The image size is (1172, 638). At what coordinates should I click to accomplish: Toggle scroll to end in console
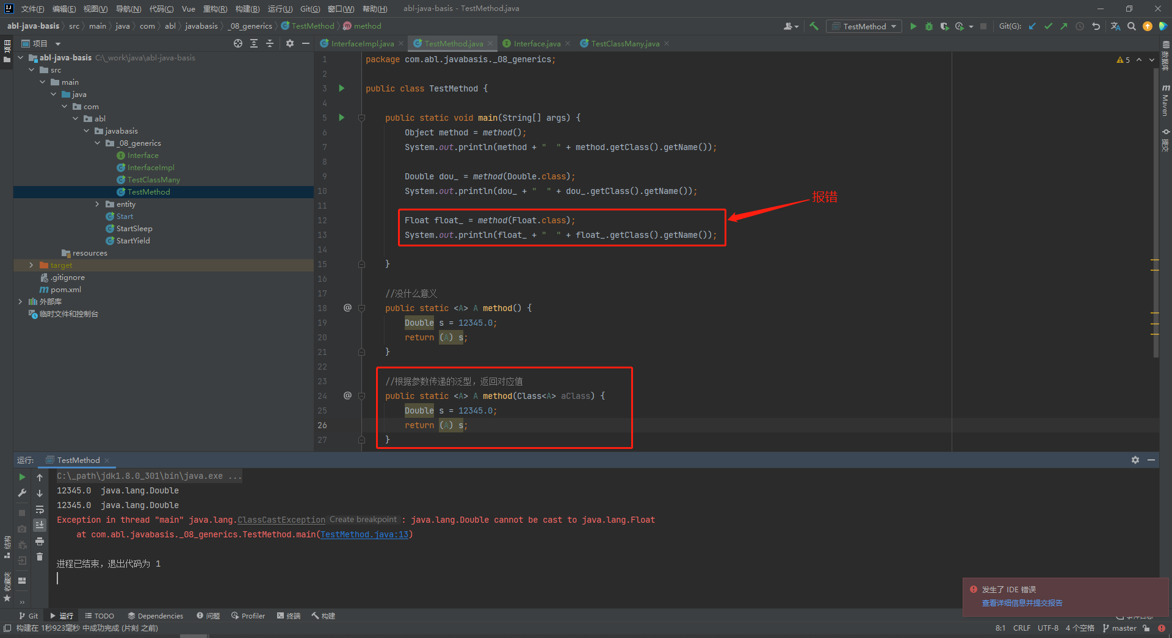tap(40, 525)
